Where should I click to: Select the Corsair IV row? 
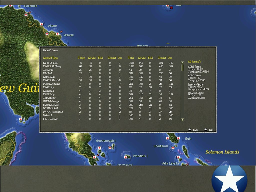pos(108,70)
